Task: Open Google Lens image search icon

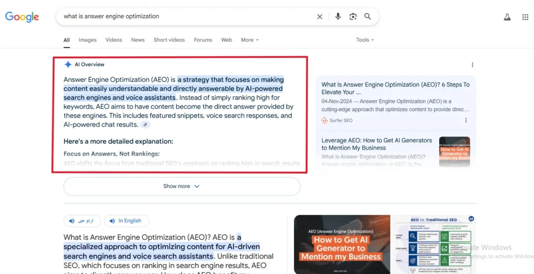Action: [353, 16]
